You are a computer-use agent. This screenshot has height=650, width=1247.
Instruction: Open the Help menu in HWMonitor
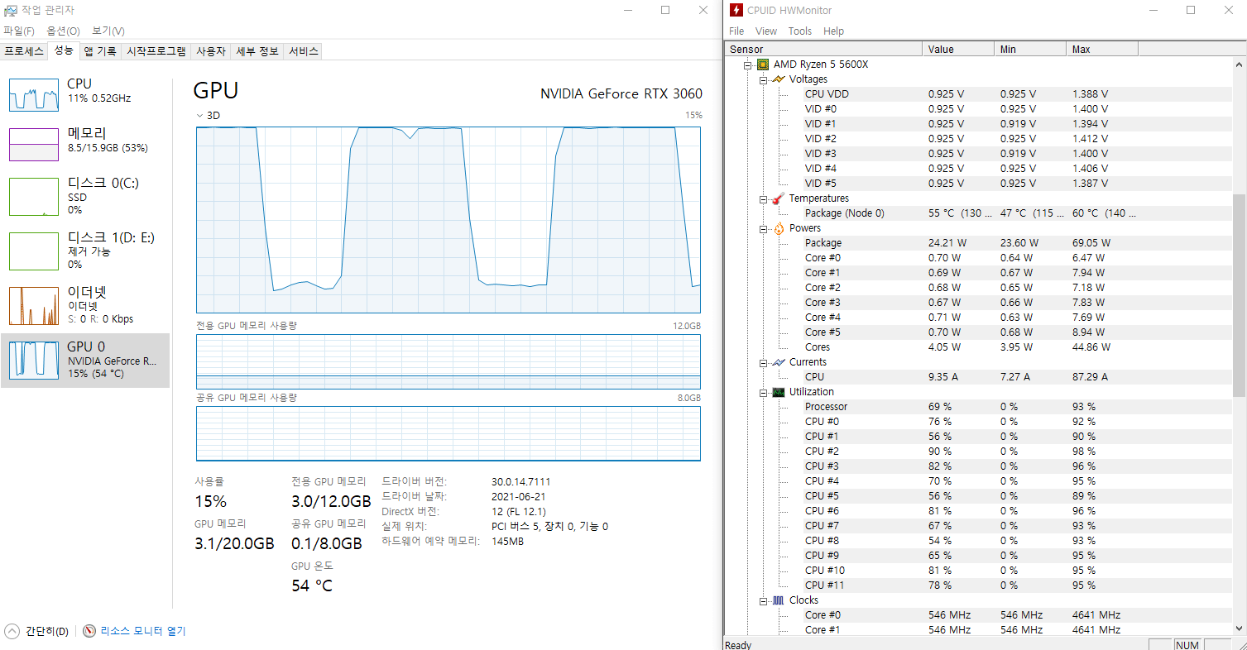click(x=834, y=31)
